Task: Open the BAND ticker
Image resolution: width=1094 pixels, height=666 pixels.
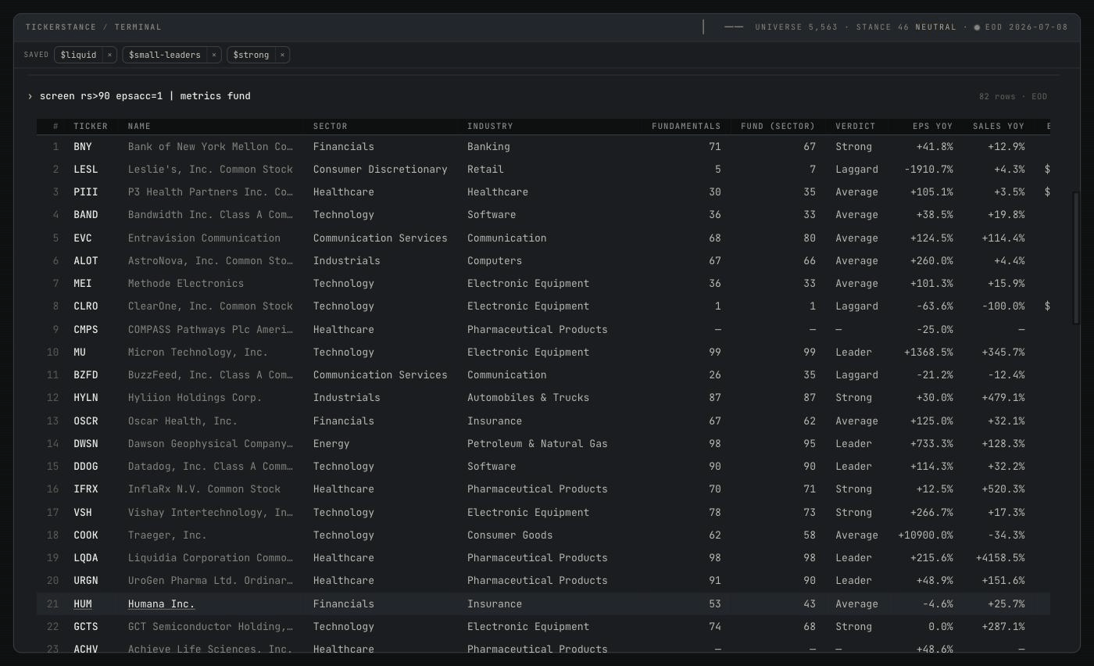Action: click(x=86, y=214)
